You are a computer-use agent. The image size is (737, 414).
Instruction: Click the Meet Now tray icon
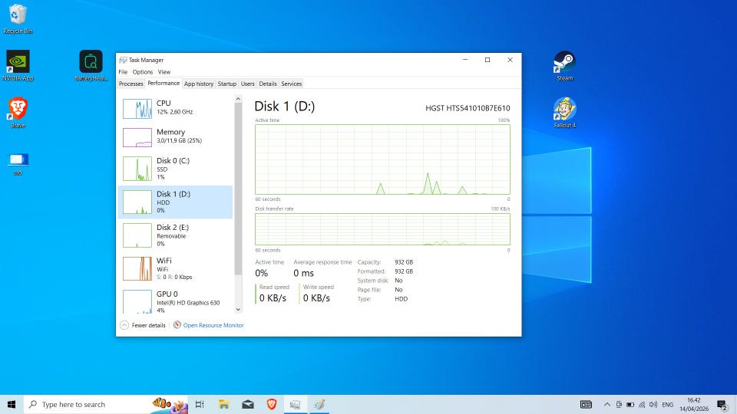[x=619, y=404]
